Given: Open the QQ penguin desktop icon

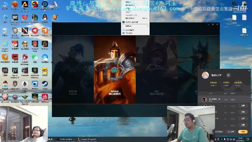Looking at the screenshot, I should click(x=45, y=19).
